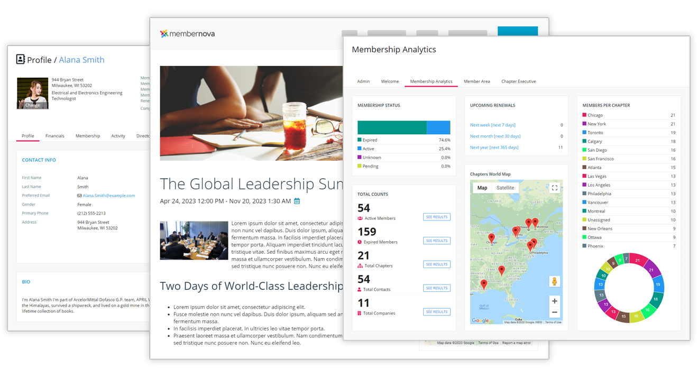
Task: Click See Results for Active Members
Action: point(437,217)
